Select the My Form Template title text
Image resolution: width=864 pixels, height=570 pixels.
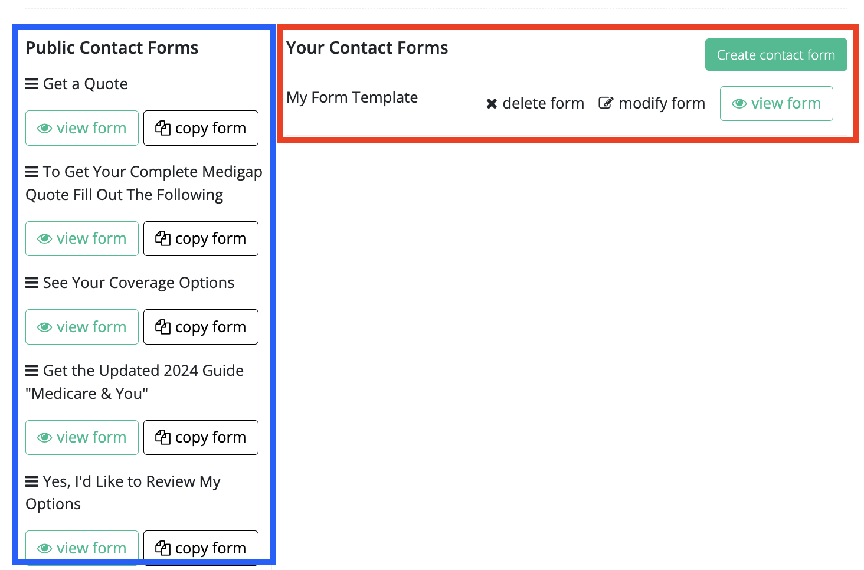352,97
